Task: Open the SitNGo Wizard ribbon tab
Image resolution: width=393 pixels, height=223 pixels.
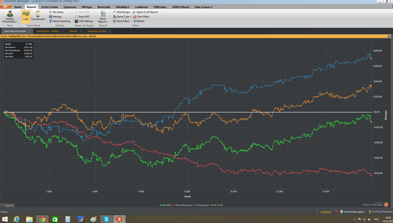Action: pyautogui.click(x=180, y=7)
